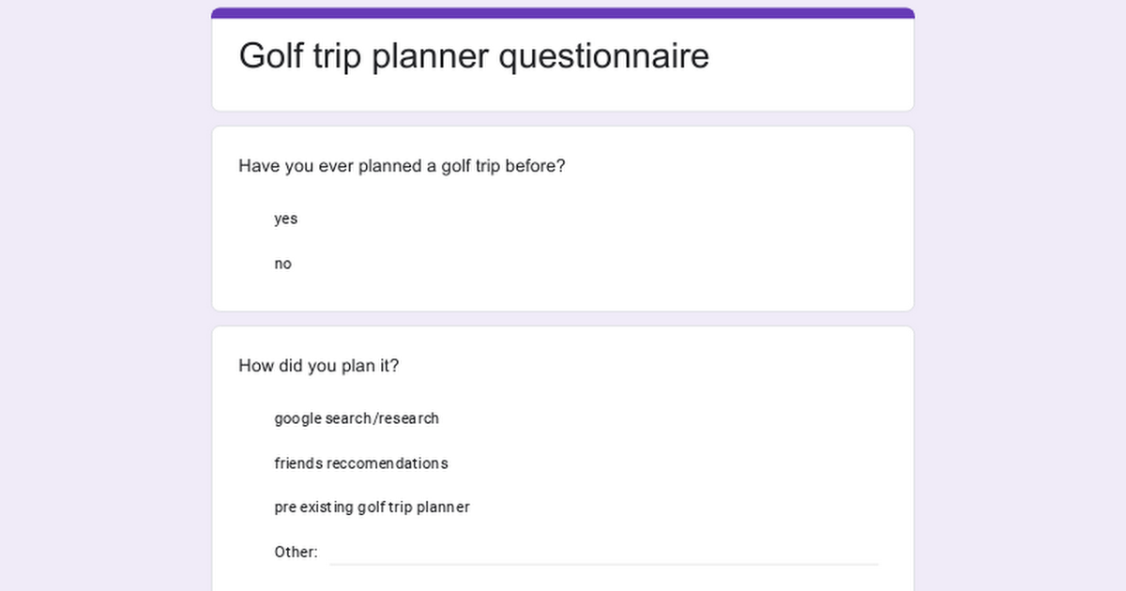Select the "Other:" option label
This screenshot has width=1126, height=591.
click(x=296, y=553)
